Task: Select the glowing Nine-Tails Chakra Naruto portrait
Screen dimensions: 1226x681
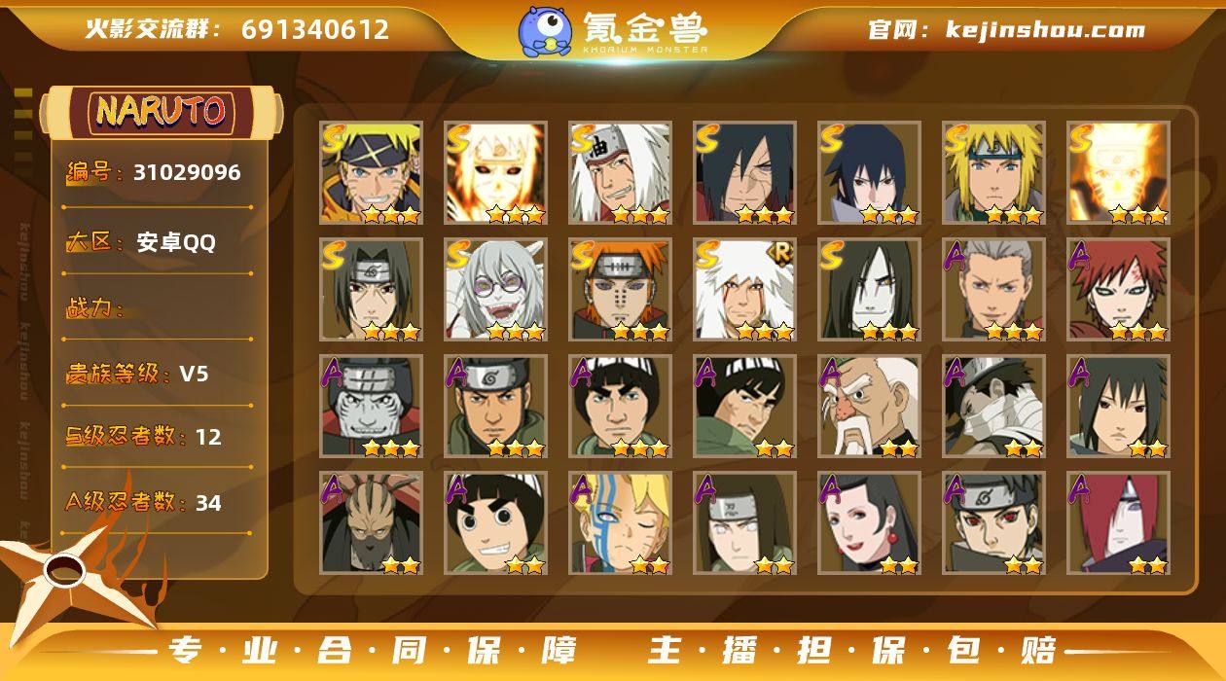Action: click(1119, 173)
